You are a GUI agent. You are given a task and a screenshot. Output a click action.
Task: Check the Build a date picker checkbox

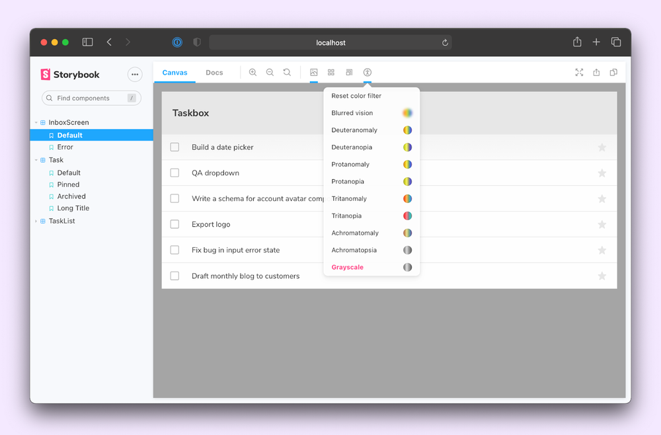(175, 147)
